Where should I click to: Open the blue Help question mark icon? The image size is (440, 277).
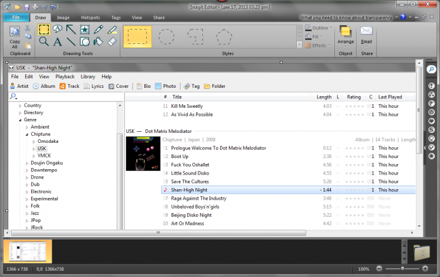tap(403, 17)
